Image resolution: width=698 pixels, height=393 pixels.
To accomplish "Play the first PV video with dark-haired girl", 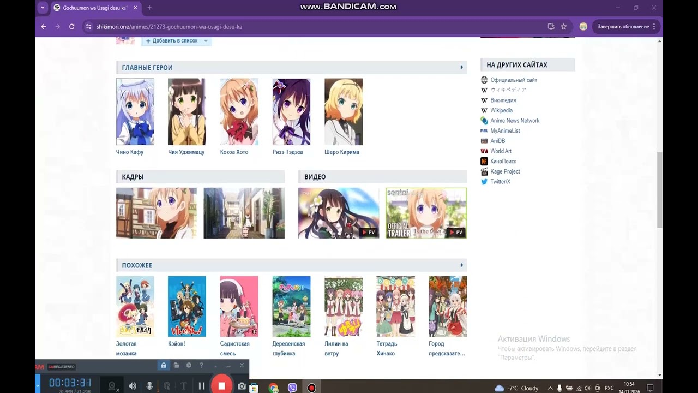I will 339,213.
